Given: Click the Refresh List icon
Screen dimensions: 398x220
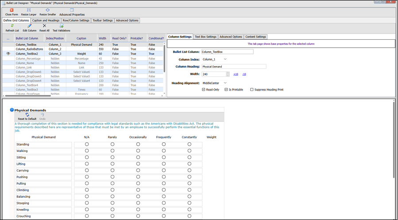Looking at the screenshot, I should [x=12, y=26].
